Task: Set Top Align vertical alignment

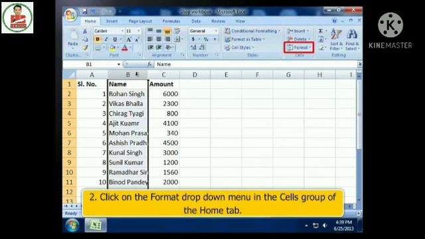Action: 150,31
